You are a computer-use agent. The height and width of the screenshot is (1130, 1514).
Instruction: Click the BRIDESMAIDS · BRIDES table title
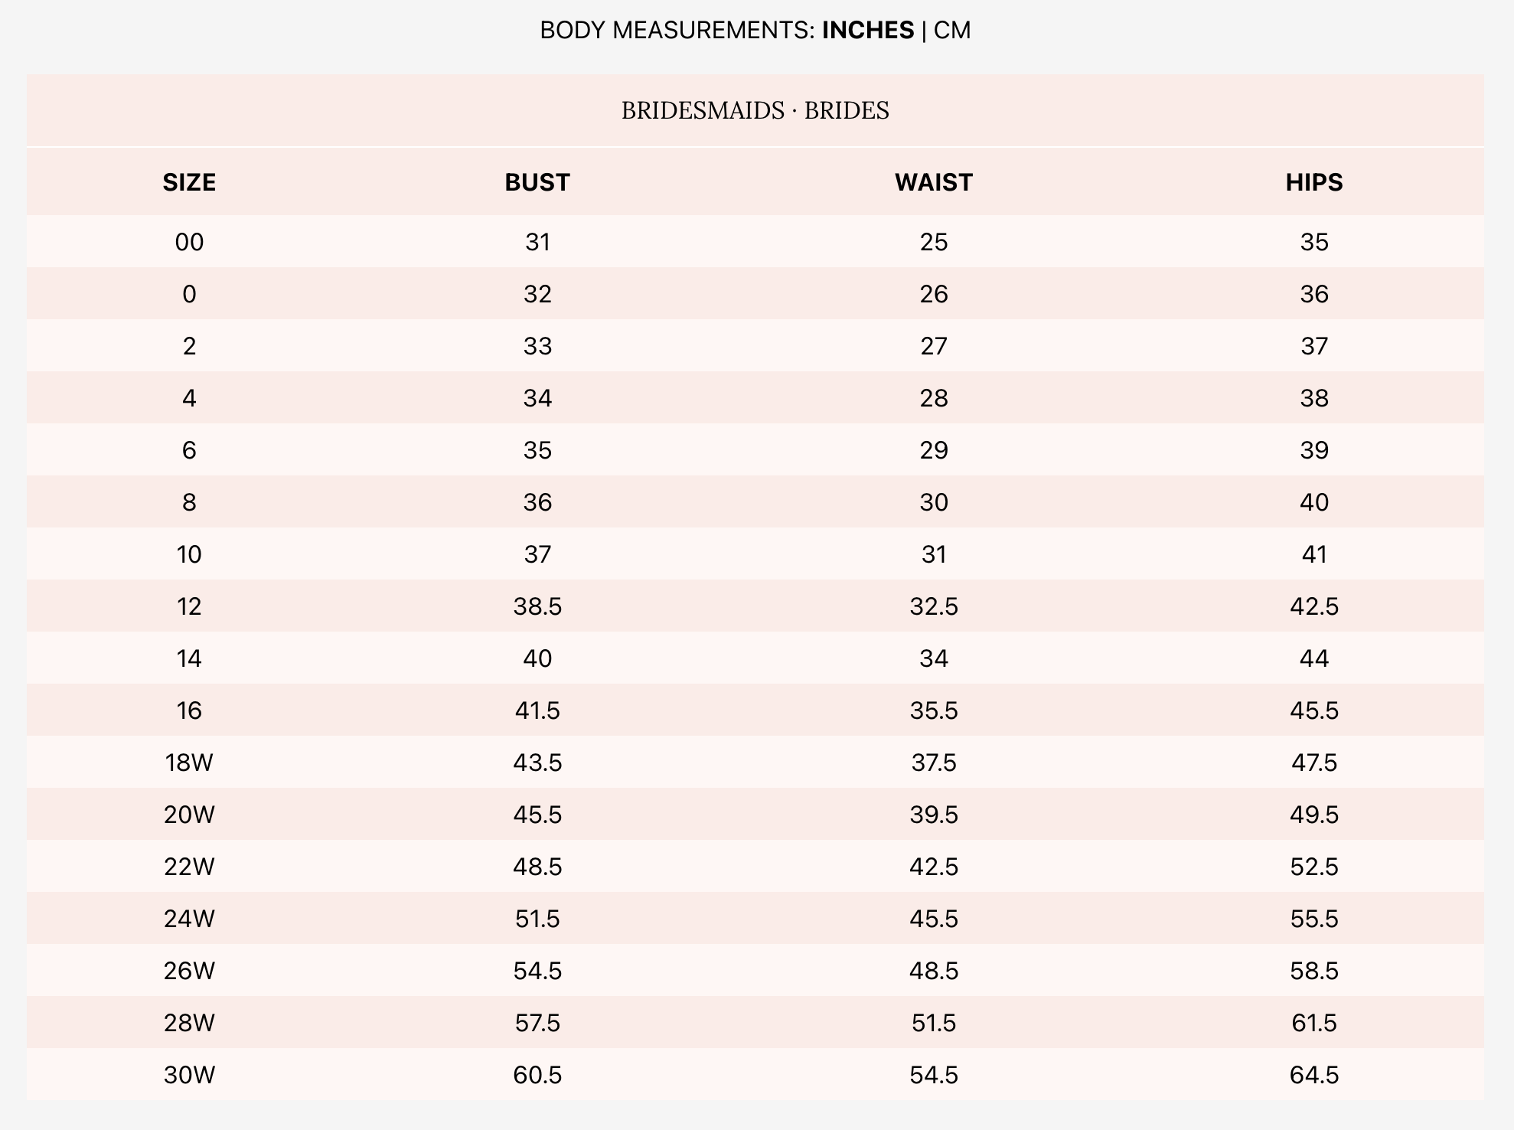[x=755, y=111]
